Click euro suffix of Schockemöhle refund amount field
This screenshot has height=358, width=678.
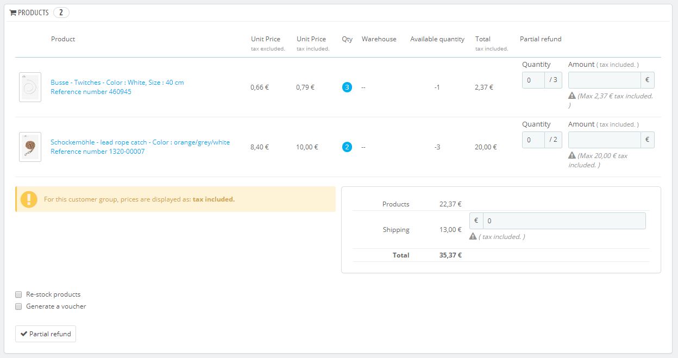(x=648, y=140)
